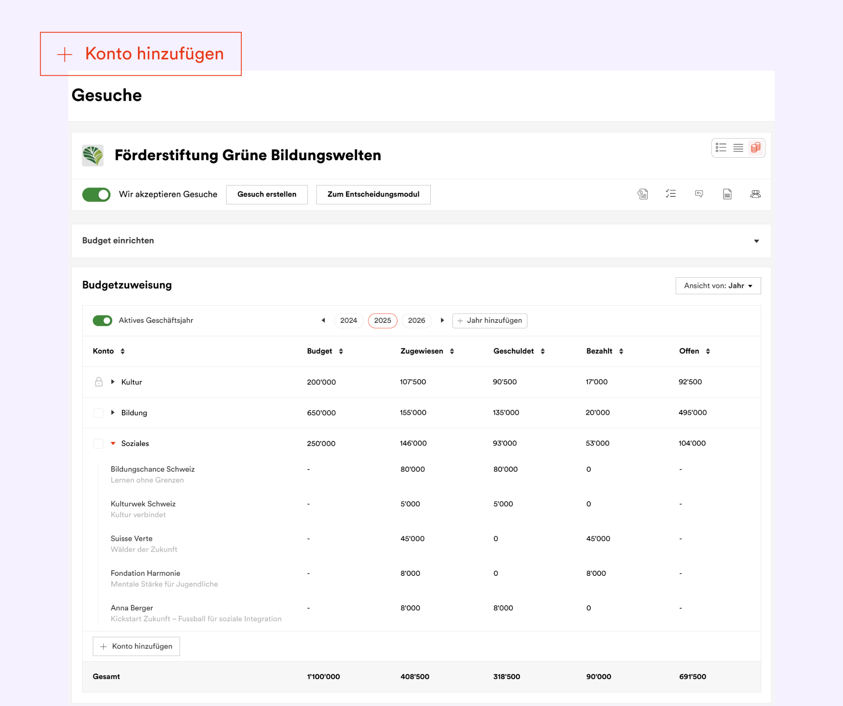Open the document page icon

727,194
